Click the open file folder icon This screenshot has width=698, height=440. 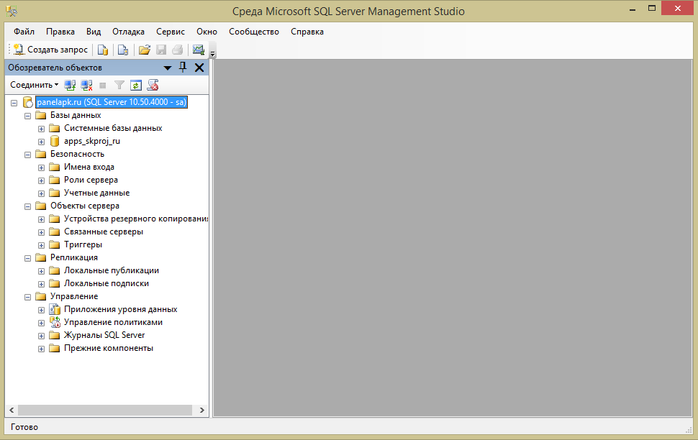145,50
